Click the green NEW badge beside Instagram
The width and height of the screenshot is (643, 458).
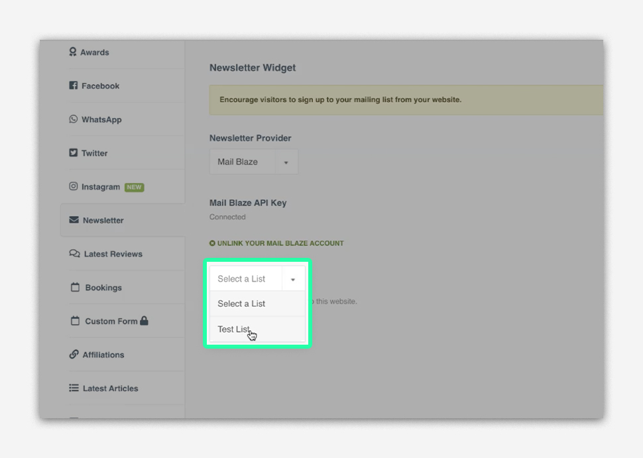[x=135, y=187]
